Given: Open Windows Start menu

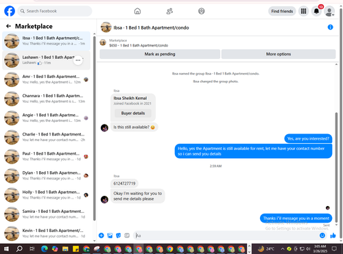Looking at the screenshot, I should (x=6, y=249).
